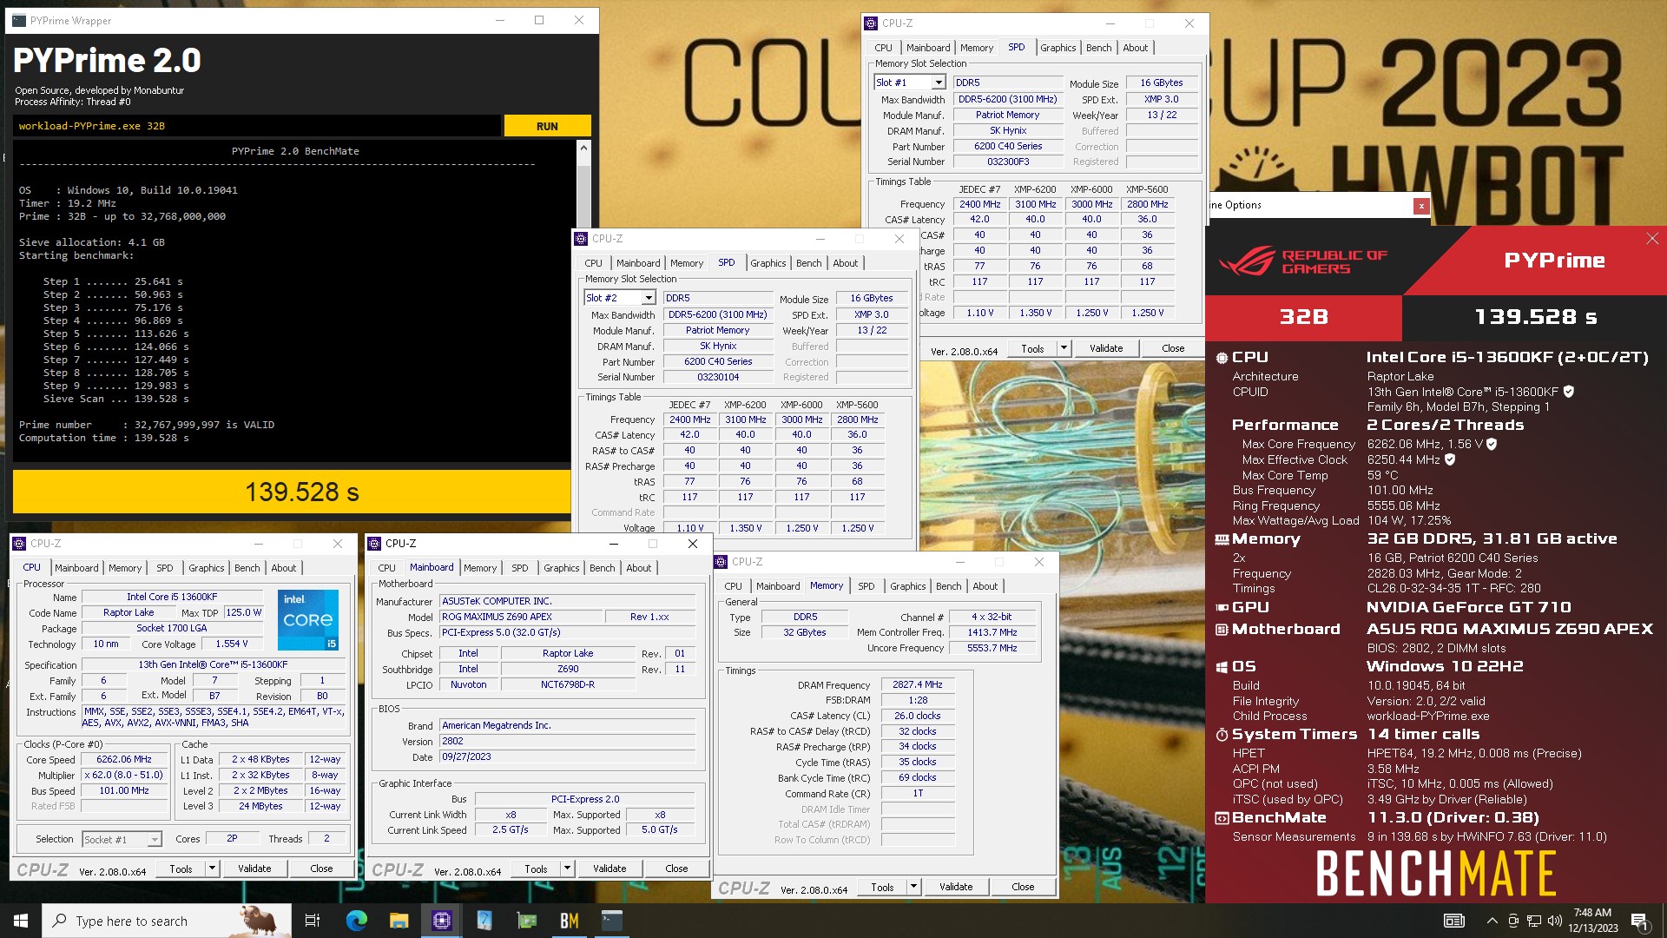Switch to Mainboard tab in processor CPU-Z window
The image size is (1667, 938).
coord(76,568)
